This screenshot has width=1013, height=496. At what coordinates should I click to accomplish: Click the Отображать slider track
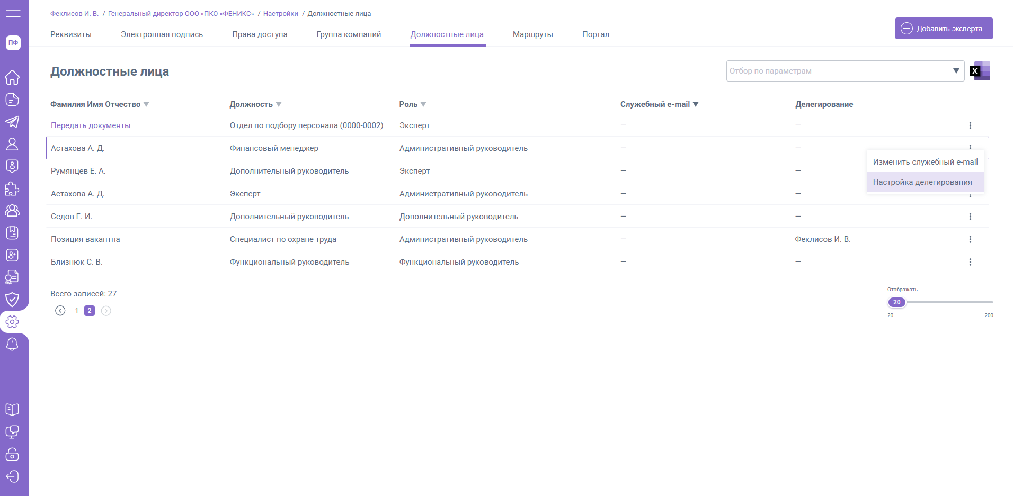941,302
